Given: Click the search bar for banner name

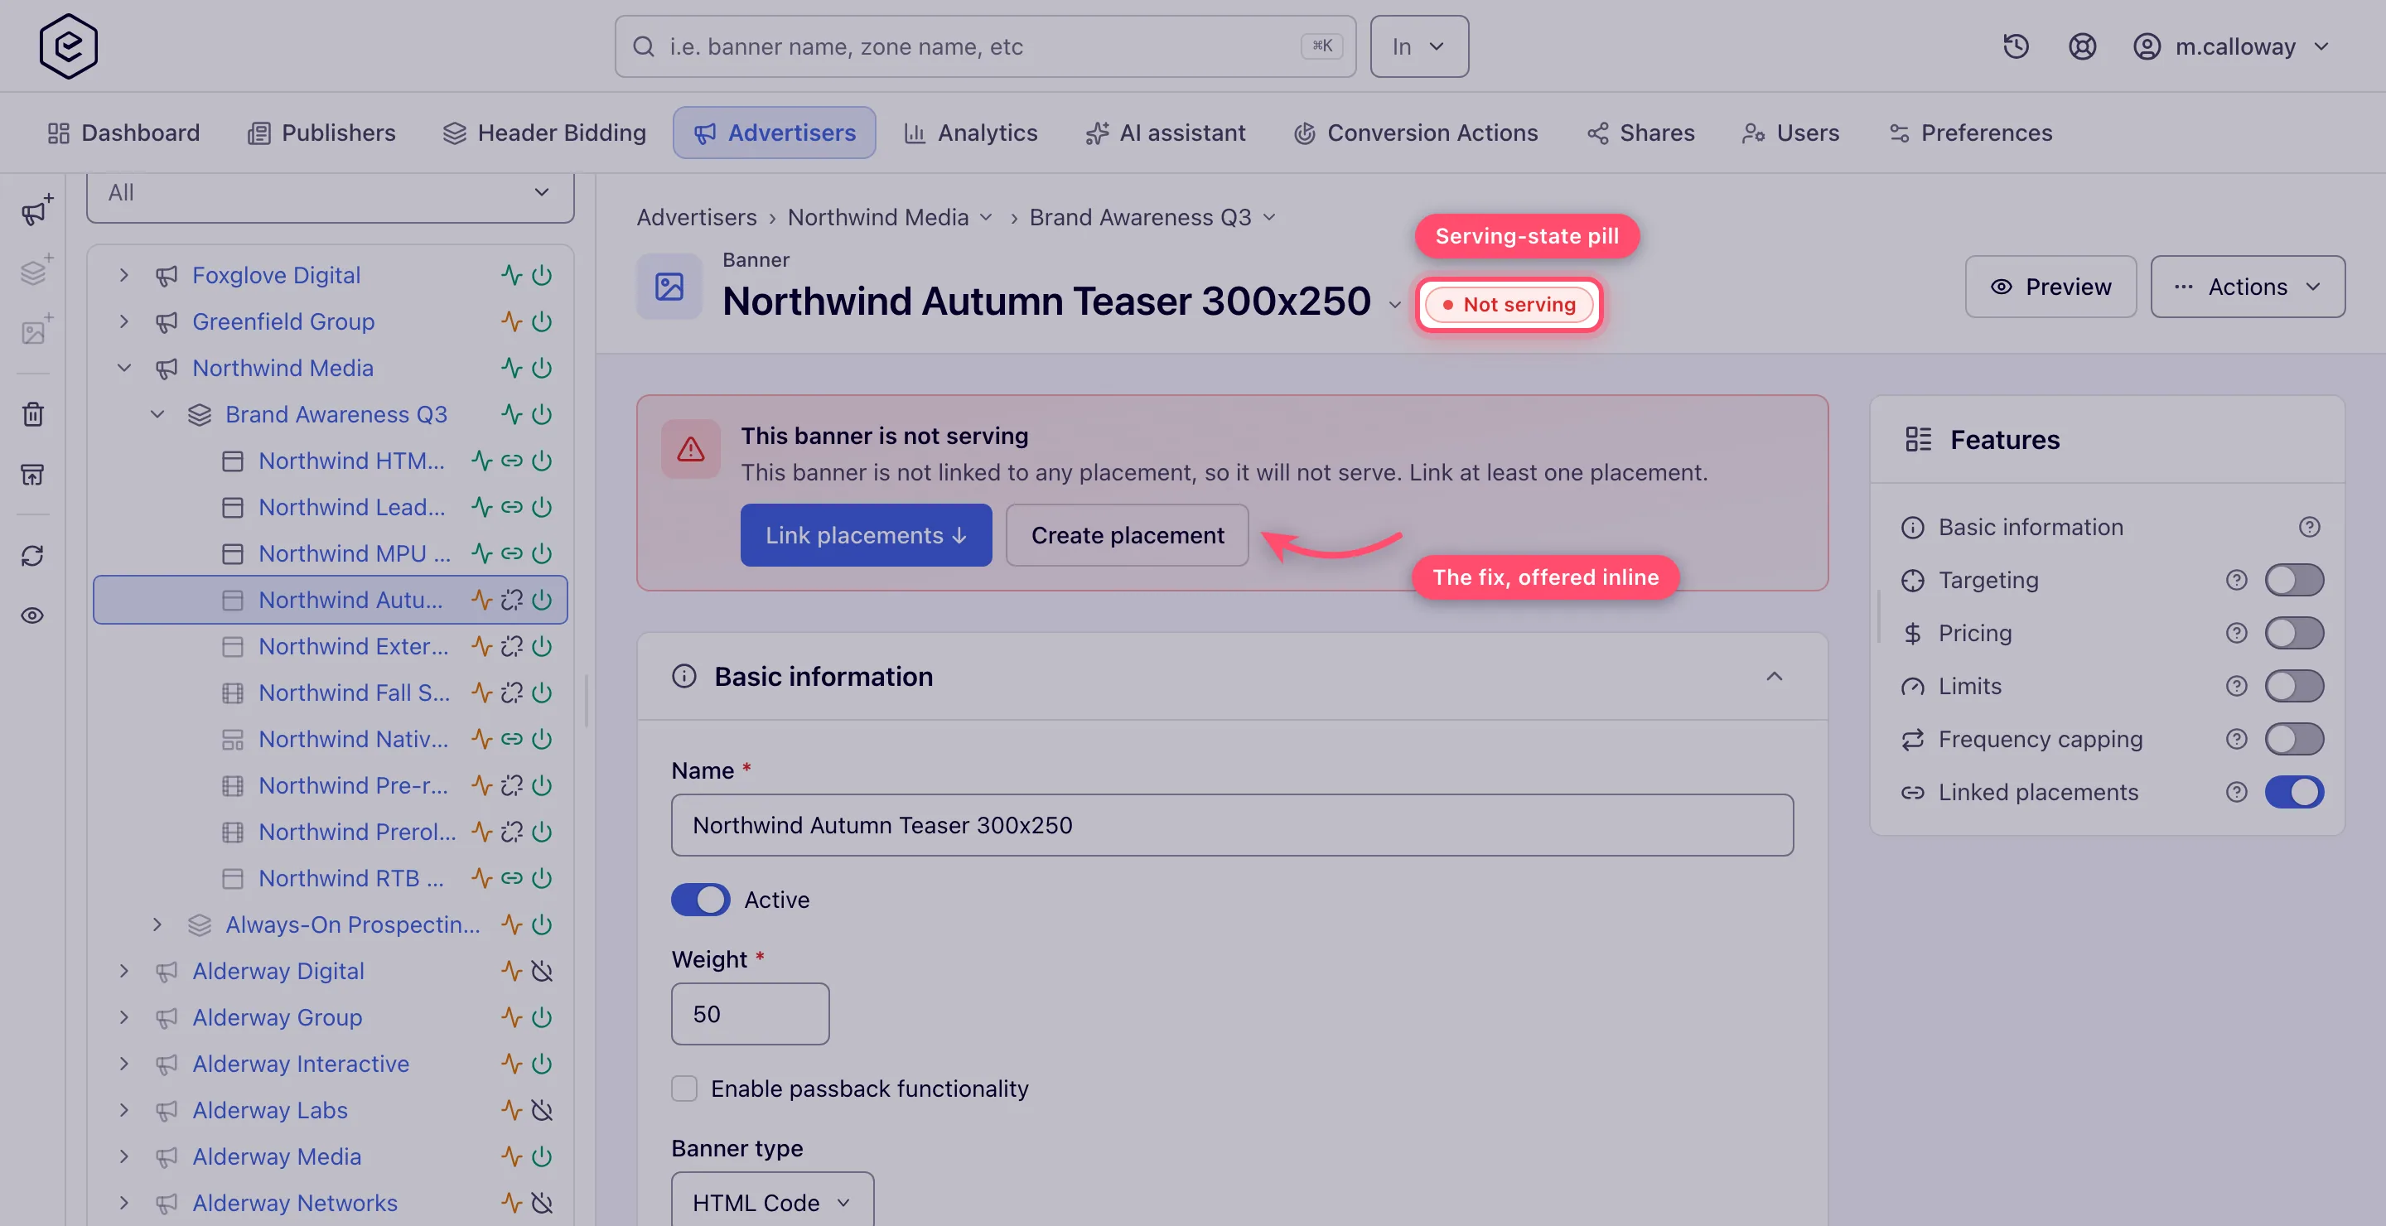Looking at the screenshot, I should 984,46.
